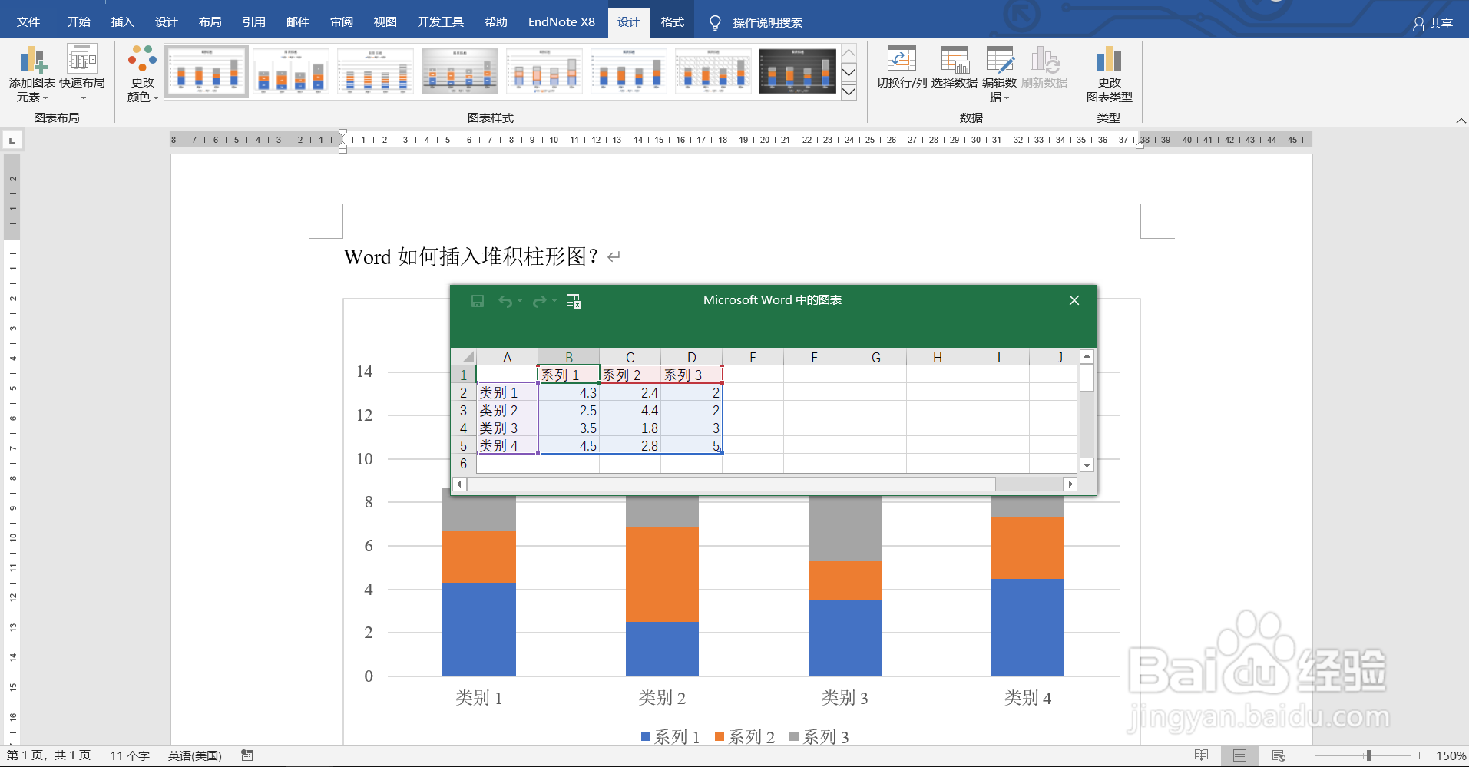1469x767 pixels.
Task: Open the Change Colors palette
Action: pos(143,74)
